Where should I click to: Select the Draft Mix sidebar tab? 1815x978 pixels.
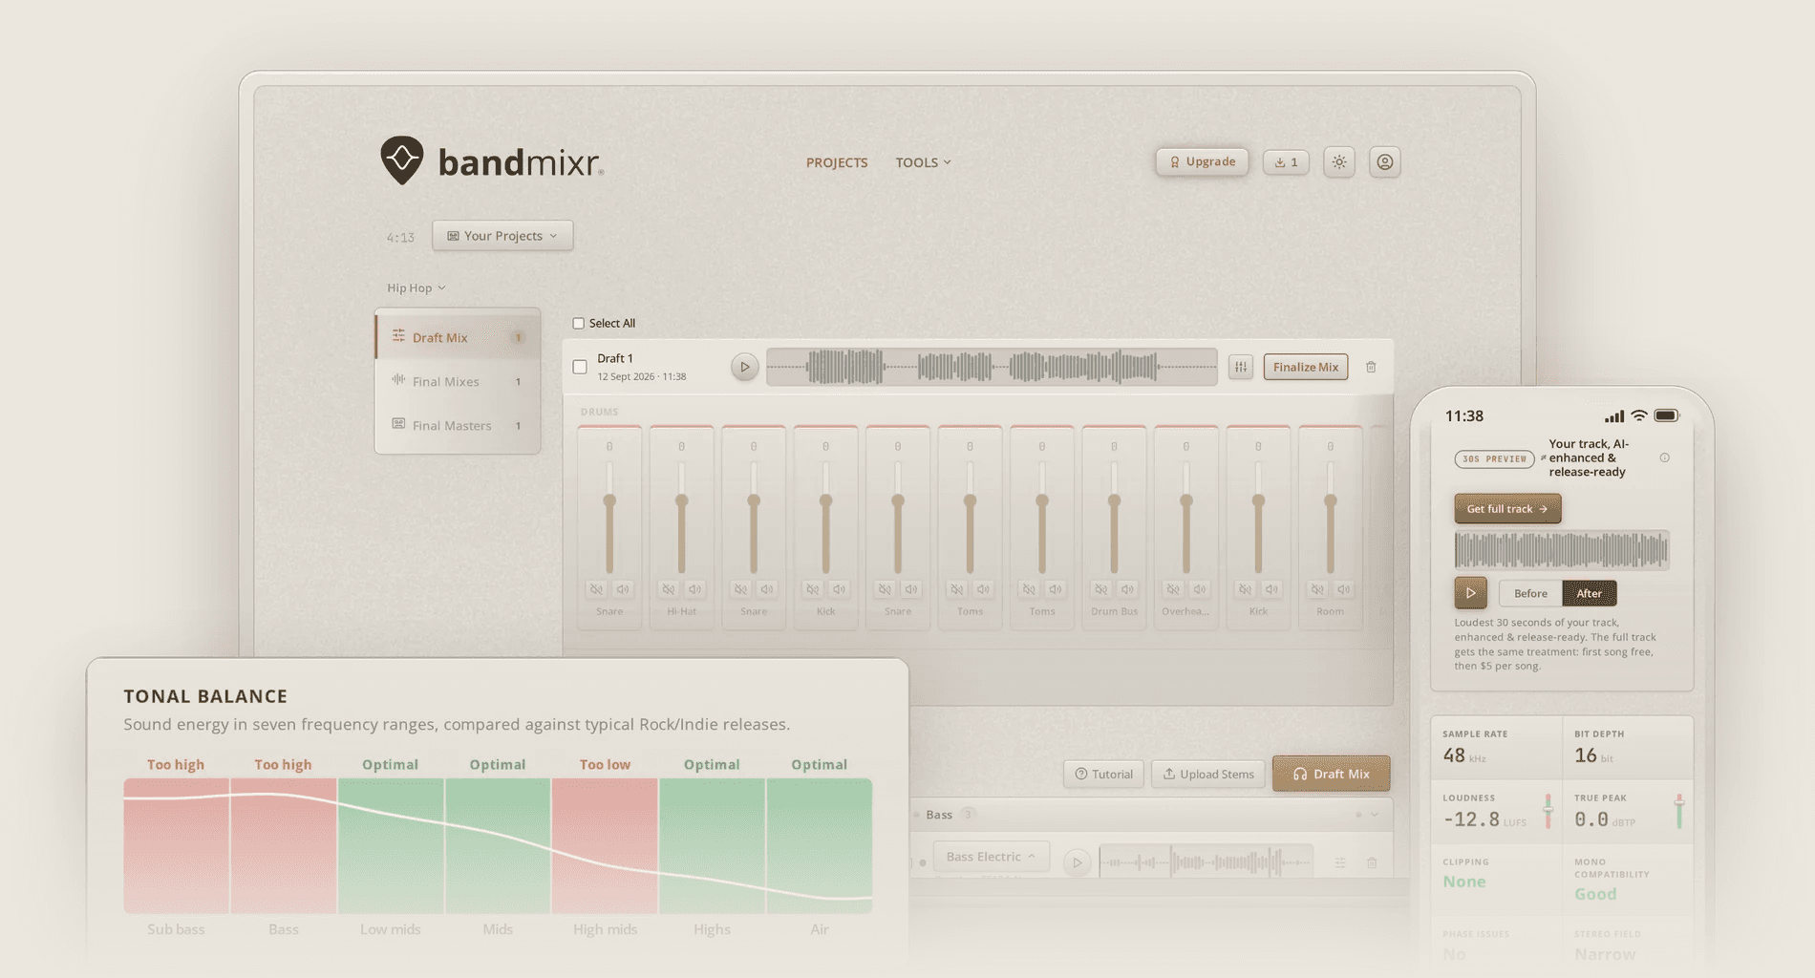(458, 337)
